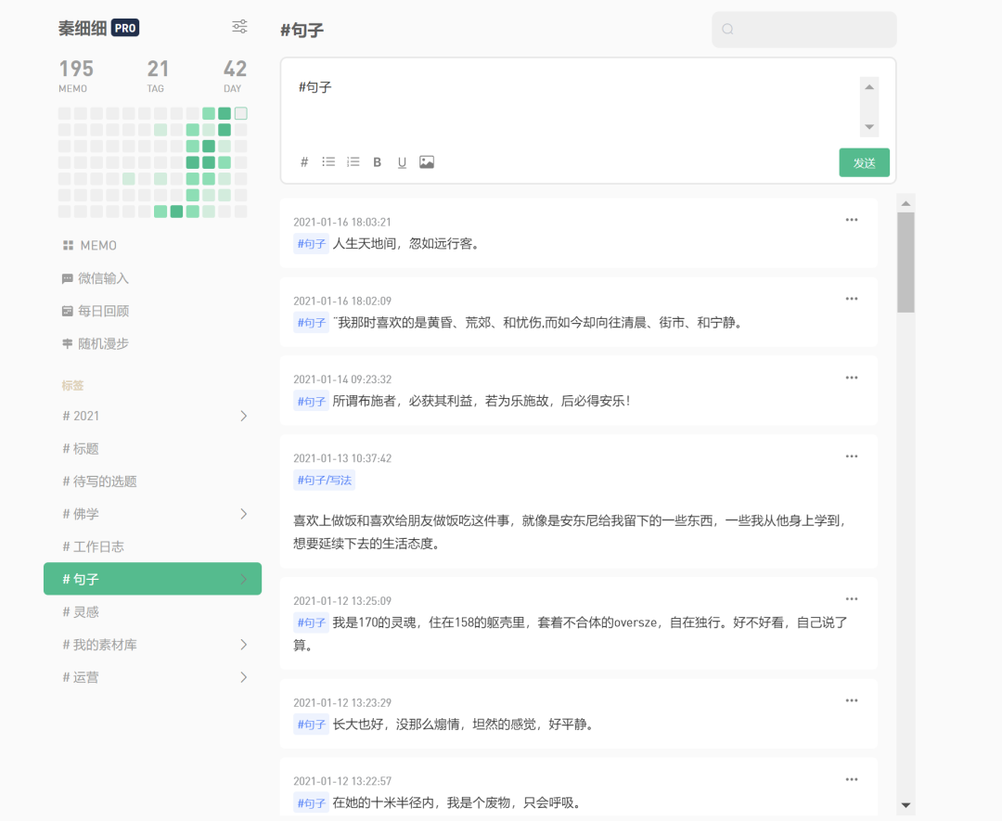1002x821 pixels.
Task: Expand the # 2021 tag
Action: click(243, 416)
